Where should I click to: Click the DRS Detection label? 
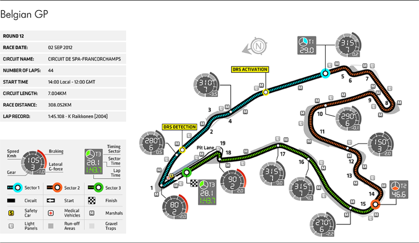pos(180,127)
